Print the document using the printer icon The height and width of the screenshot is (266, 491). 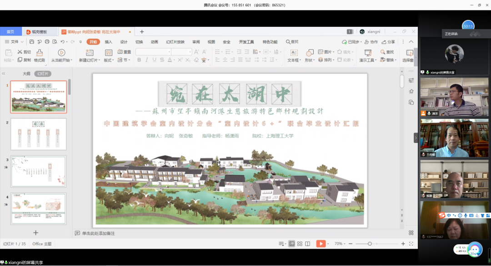coord(47,42)
